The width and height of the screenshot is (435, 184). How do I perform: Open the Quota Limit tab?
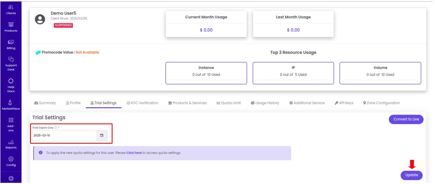229,103
